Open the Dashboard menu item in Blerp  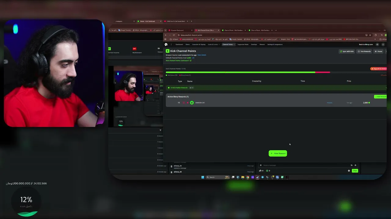[179, 44]
